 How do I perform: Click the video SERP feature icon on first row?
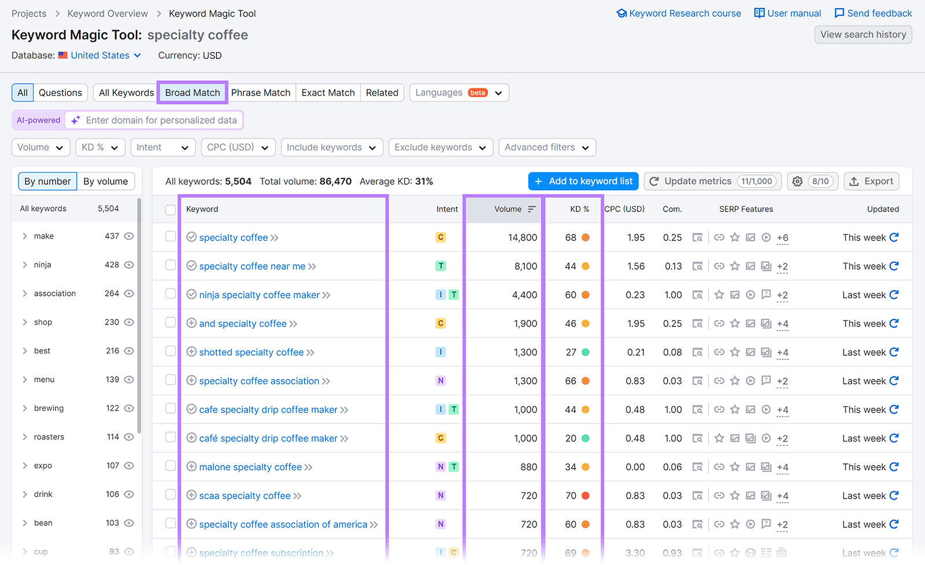click(766, 237)
